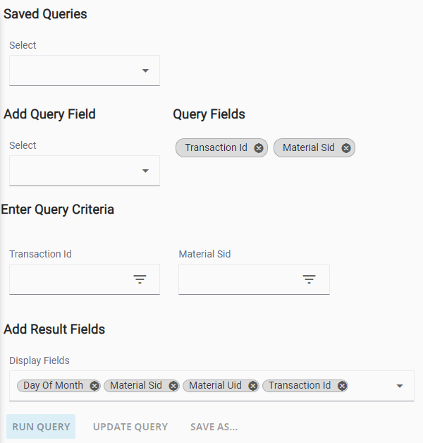Select the Transaction Id chip in Query Fields
Screen dimensions: 423x443
(x=216, y=147)
